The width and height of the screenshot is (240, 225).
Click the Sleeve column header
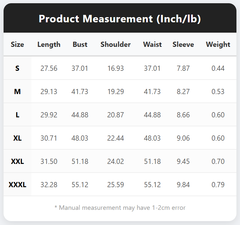coord(183,45)
